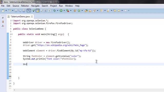Viewport: 164px width, 92px height.
Task: Open the dropdown beside the New icon
Action: (x=6, y=11)
